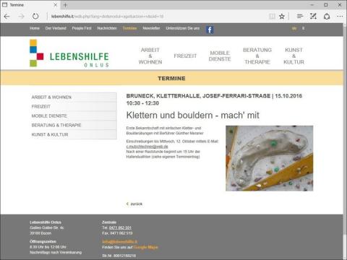Click the zurück back link
Image resolution: width=347 pixels, height=260 pixels.
click(134, 204)
